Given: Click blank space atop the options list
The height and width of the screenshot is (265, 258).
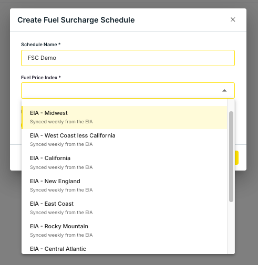Looking at the screenshot, I should pyautogui.click(x=124, y=102).
